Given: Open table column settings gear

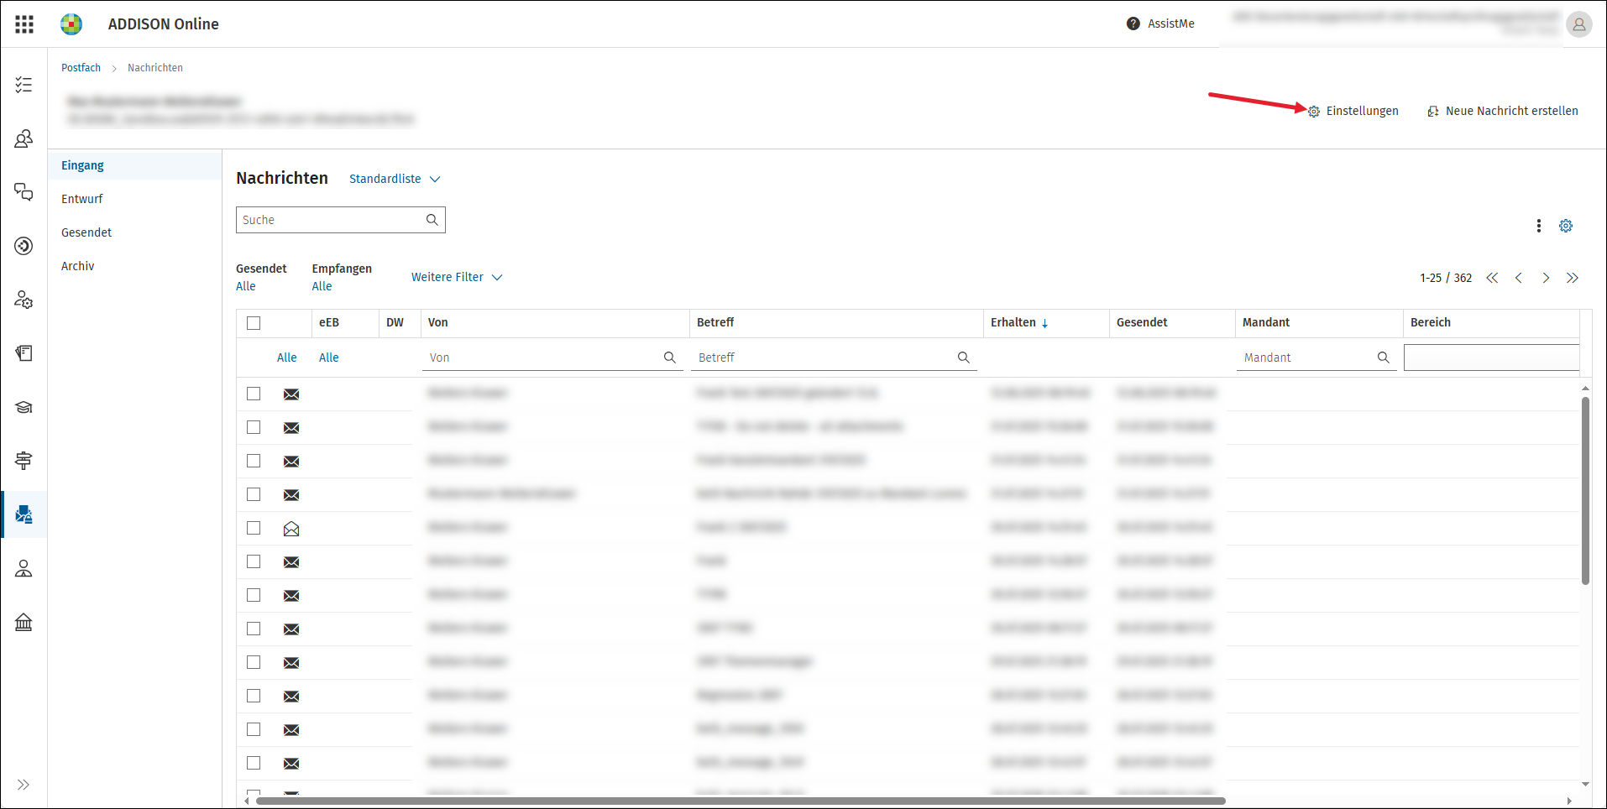Looking at the screenshot, I should coord(1566,226).
